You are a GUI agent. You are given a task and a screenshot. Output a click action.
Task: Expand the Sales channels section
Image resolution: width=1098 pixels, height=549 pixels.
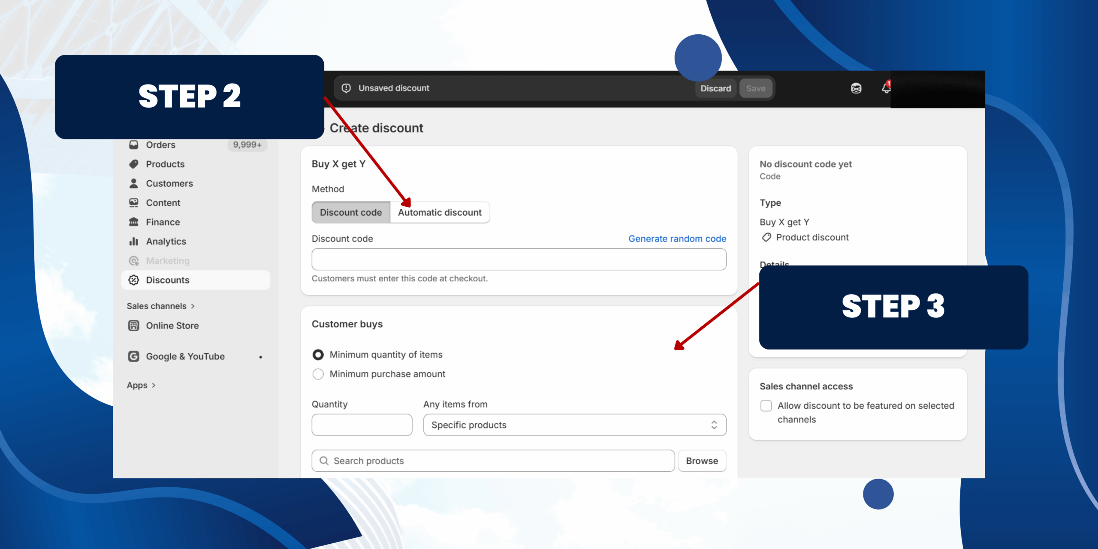pyautogui.click(x=160, y=306)
